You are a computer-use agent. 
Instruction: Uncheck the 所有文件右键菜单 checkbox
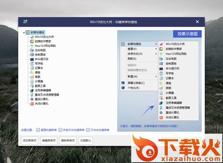[x=60, y=130]
